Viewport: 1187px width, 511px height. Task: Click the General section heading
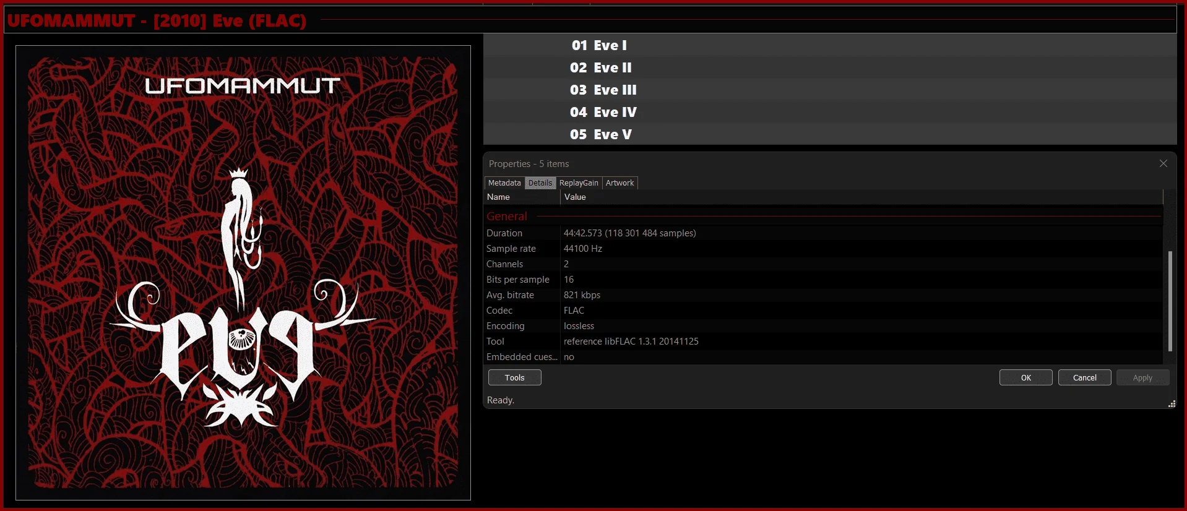(x=506, y=217)
